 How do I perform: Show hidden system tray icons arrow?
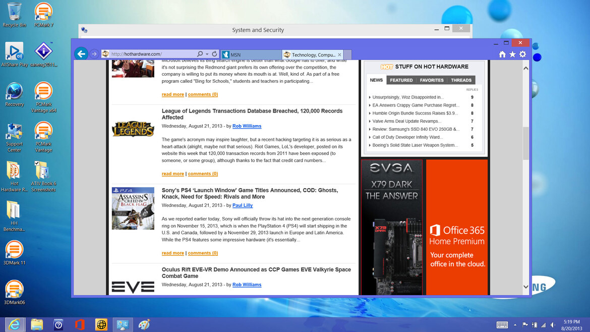(x=515, y=325)
